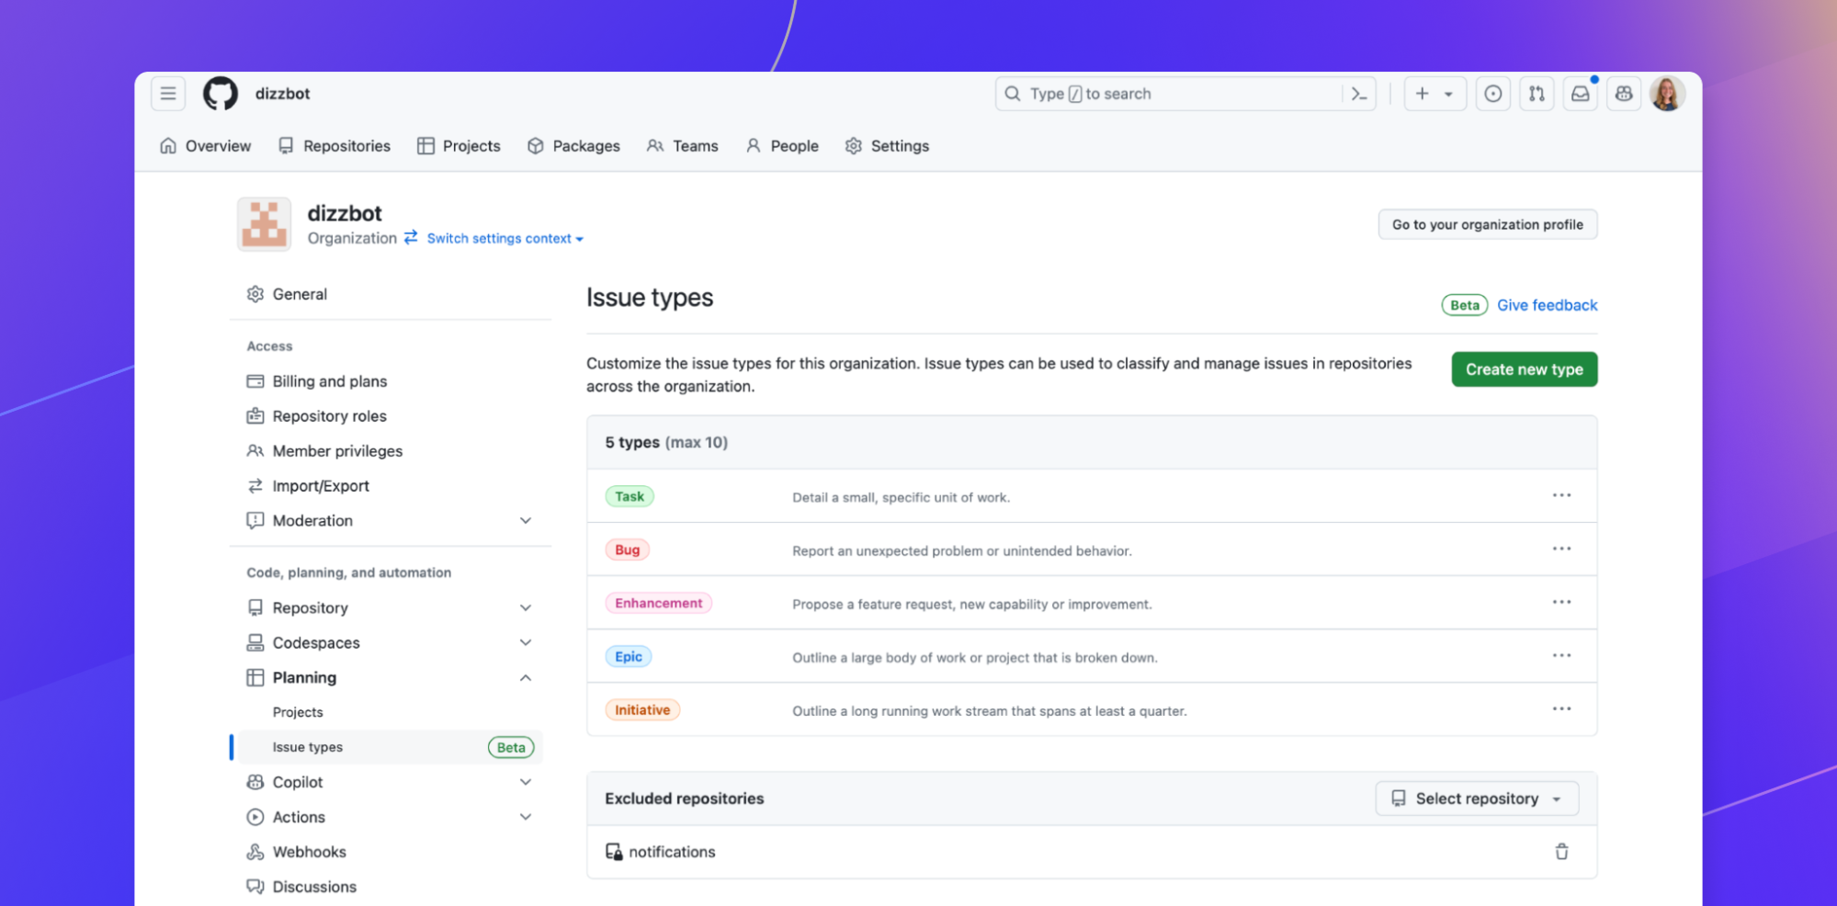The width and height of the screenshot is (1837, 906).
Task: Click the Copilot icon in the header
Action: point(1623,93)
